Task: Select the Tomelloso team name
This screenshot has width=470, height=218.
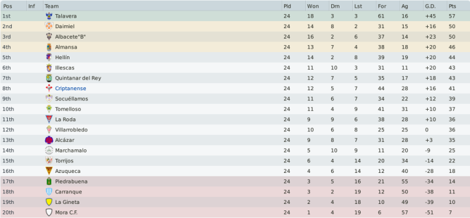Action: [68, 109]
